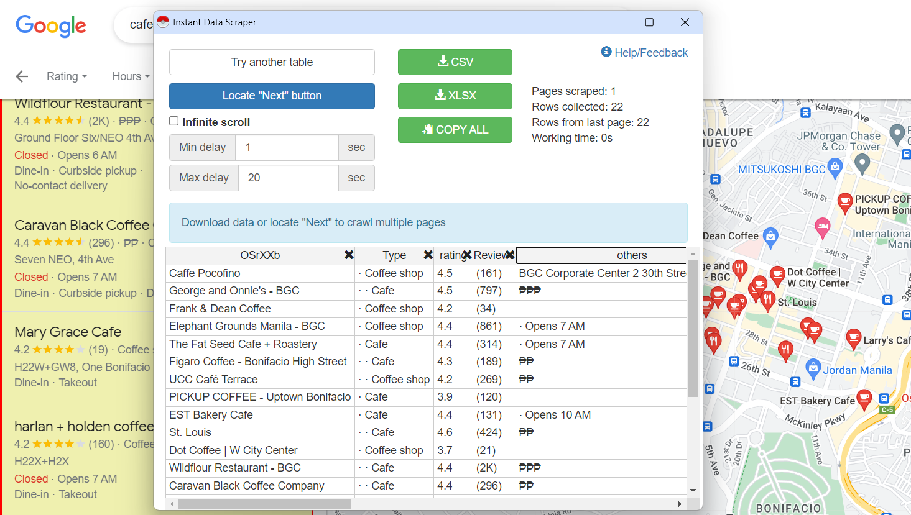The height and width of the screenshot is (515, 911).
Task: Download data as XLSX
Action: tap(455, 96)
